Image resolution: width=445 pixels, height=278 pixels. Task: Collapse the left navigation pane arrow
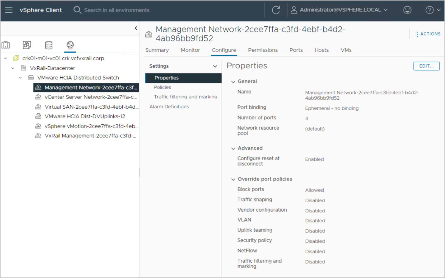[136, 28]
